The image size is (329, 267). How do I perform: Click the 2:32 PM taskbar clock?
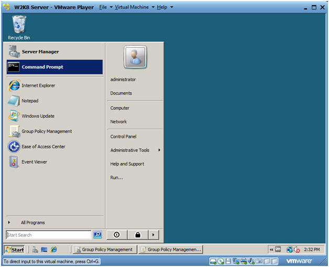tap(312, 249)
